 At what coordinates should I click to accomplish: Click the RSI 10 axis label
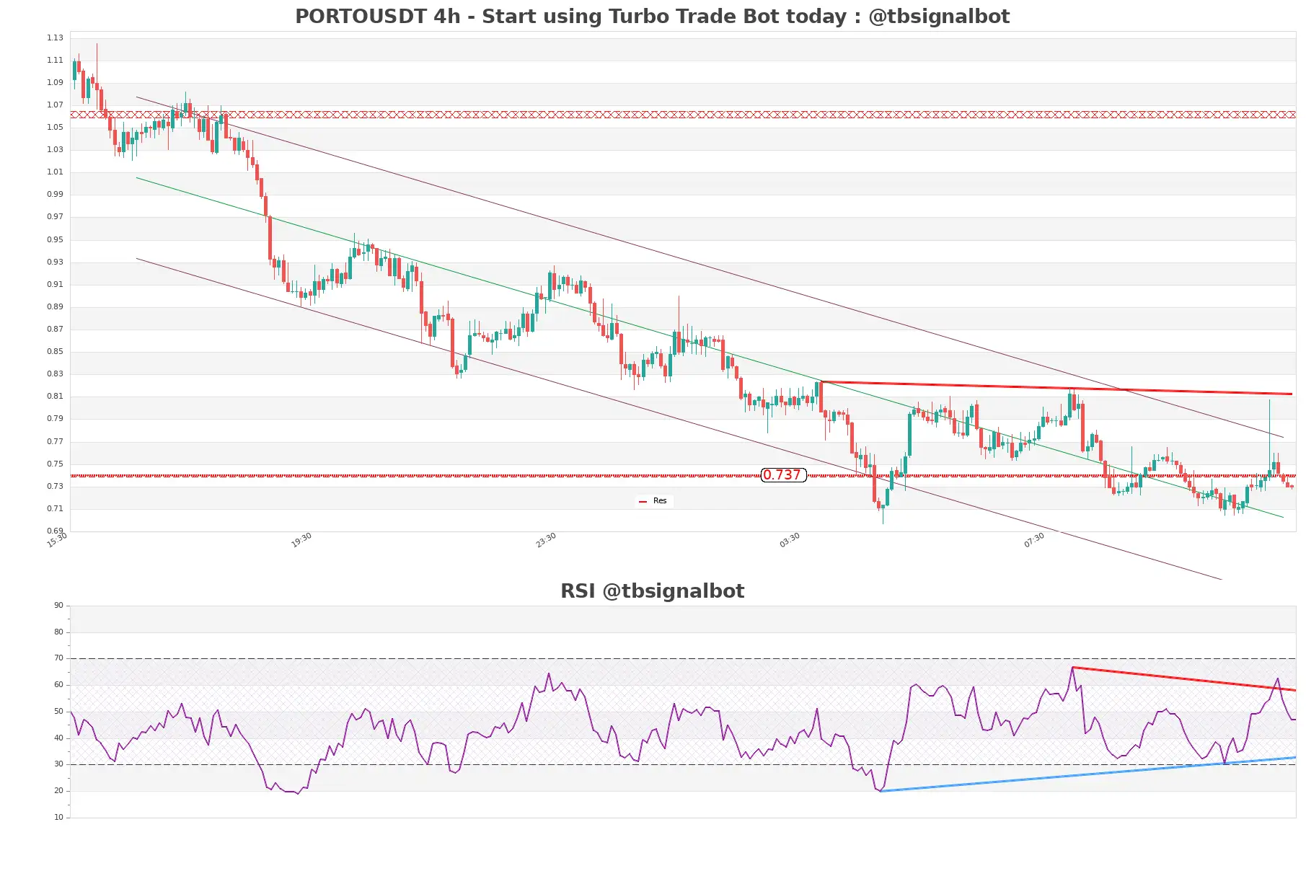point(59,817)
